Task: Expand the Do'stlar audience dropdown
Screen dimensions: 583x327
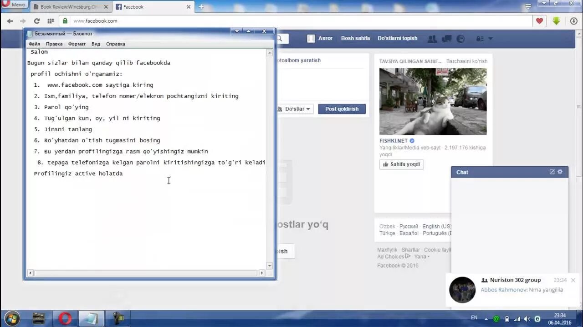Action: click(295, 109)
